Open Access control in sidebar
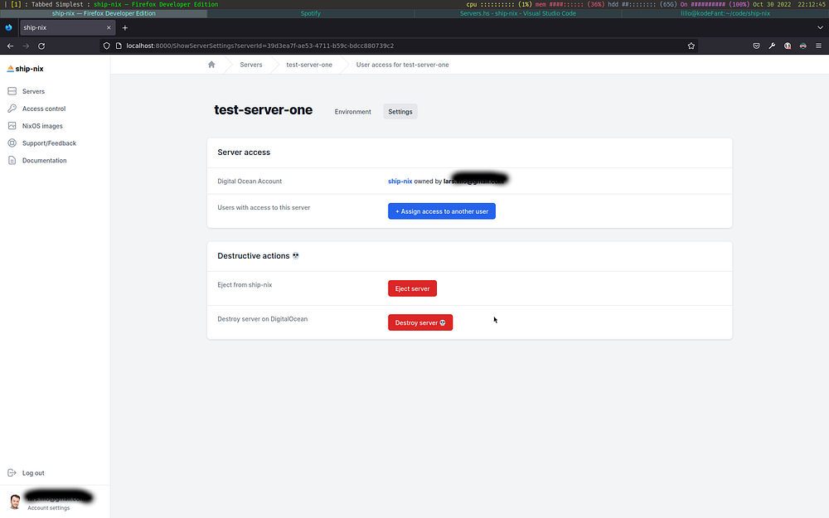Screen dimensions: 829x518 (x=44, y=109)
